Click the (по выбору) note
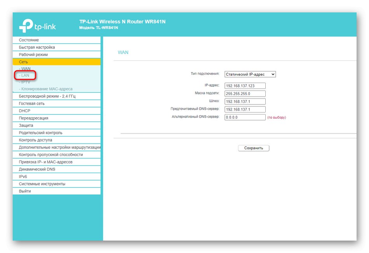Screen dimensions: 369x253 [277, 117]
